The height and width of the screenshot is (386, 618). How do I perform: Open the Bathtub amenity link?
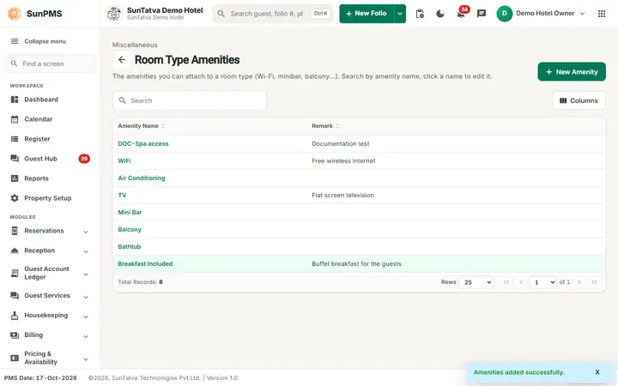[130, 246]
